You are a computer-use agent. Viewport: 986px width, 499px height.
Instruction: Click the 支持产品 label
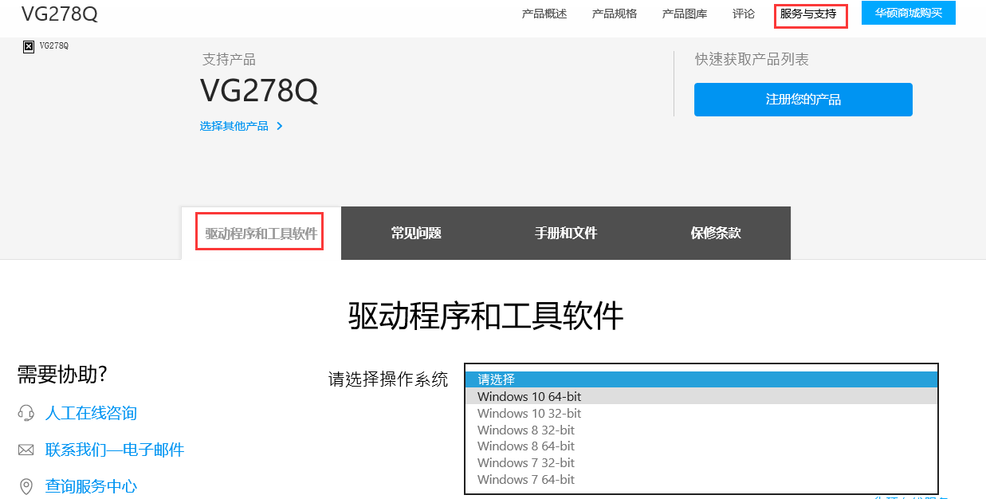point(229,60)
